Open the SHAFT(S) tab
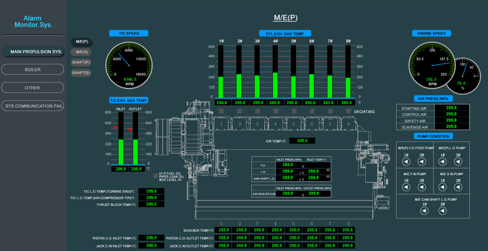This screenshot has height=251, width=488. [81, 73]
